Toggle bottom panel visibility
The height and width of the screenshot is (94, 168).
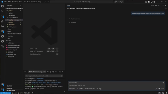[152, 2]
